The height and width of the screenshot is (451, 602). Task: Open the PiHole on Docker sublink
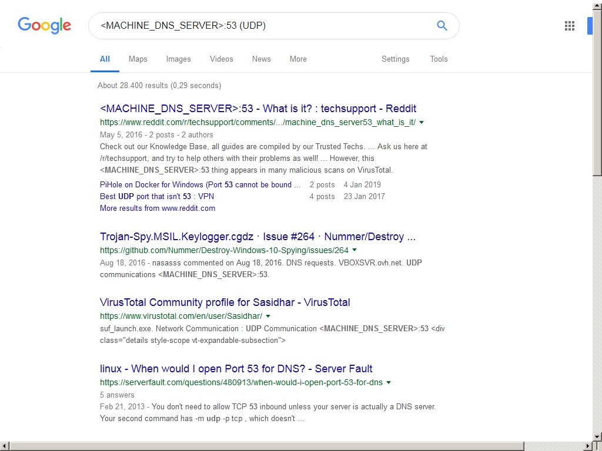coord(200,185)
